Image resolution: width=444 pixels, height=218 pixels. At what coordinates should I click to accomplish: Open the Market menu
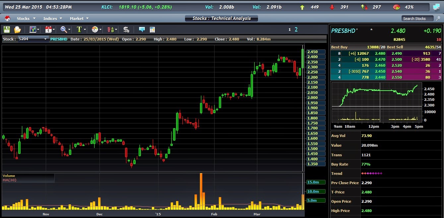[79, 19]
